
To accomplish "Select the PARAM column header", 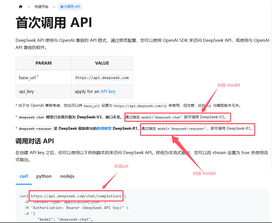I will 43,63.
